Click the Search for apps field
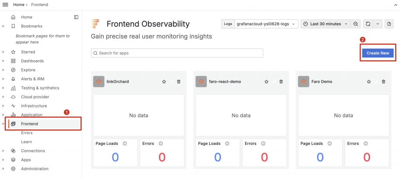Screen dimensions: 401x178 pos(177,53)
